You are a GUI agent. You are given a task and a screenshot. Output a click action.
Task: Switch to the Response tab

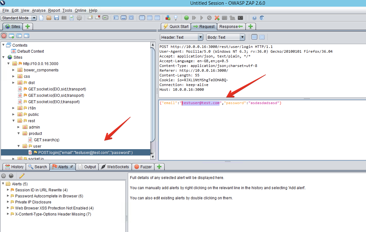pyautogui.click(x=231, y=26)
